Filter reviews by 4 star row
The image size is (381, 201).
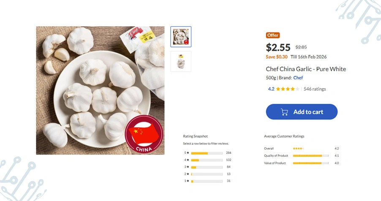point(207,160)
